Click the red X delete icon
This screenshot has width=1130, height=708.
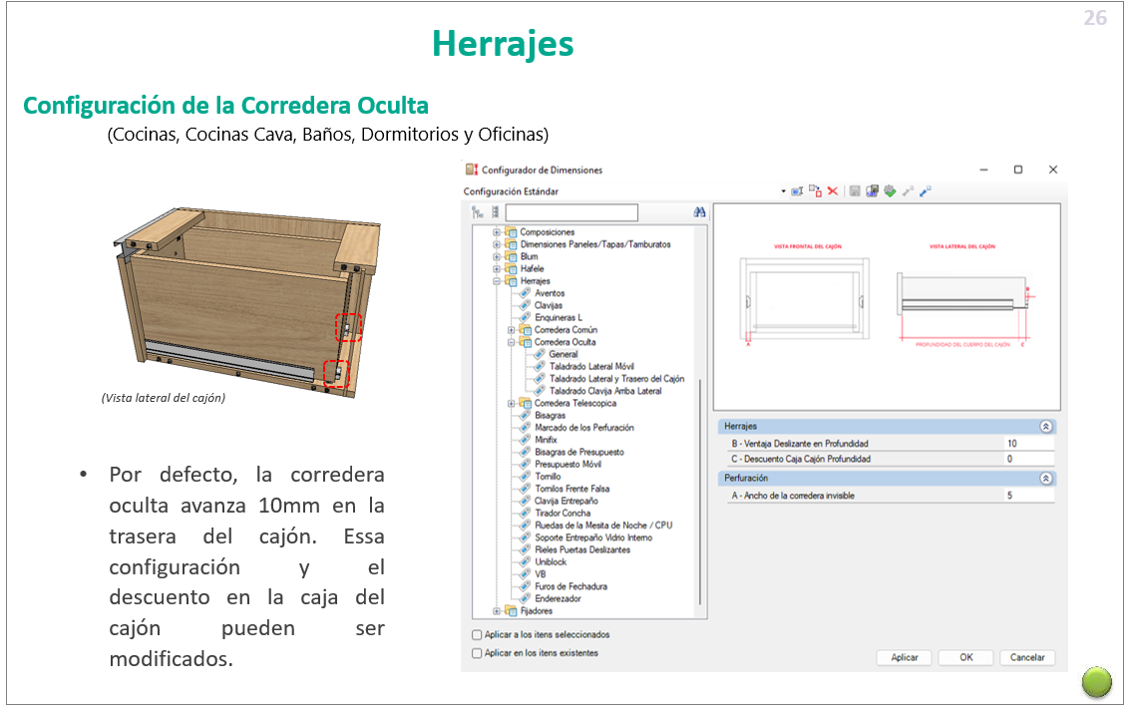[833, 190]
